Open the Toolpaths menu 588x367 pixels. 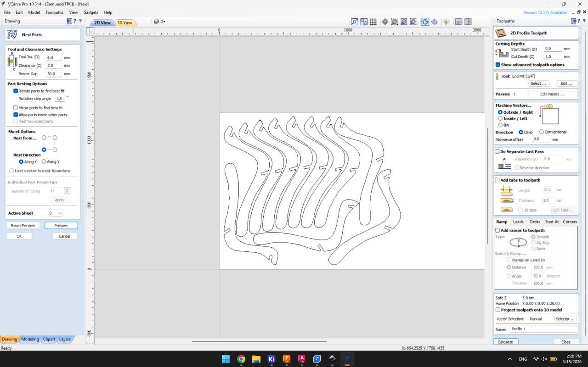[x=54, y=12]
